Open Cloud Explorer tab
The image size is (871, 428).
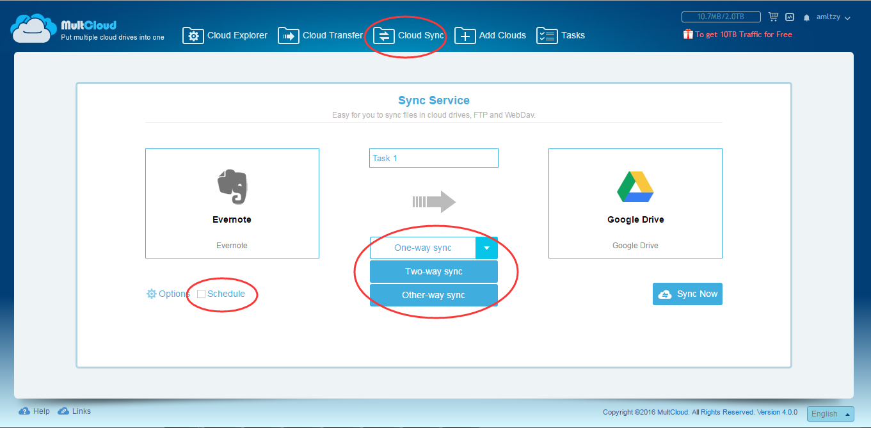[x=225, y=36]
